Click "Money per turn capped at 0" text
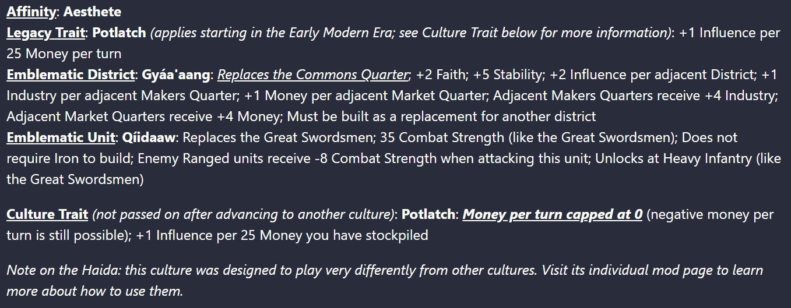 tap(553, 214)
